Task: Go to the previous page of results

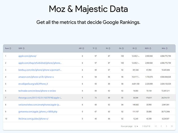Action: (x=161, y=126)
